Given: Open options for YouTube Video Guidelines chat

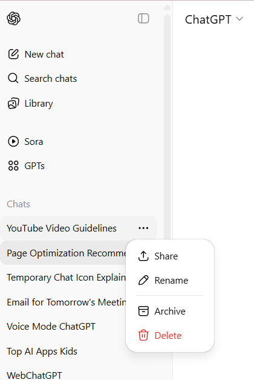Looking at the screenshot, I should [143, 228].
